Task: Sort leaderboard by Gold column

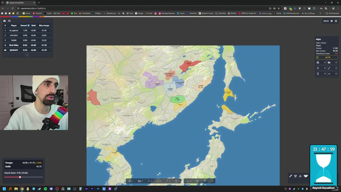Action: (x=33, y=26)
